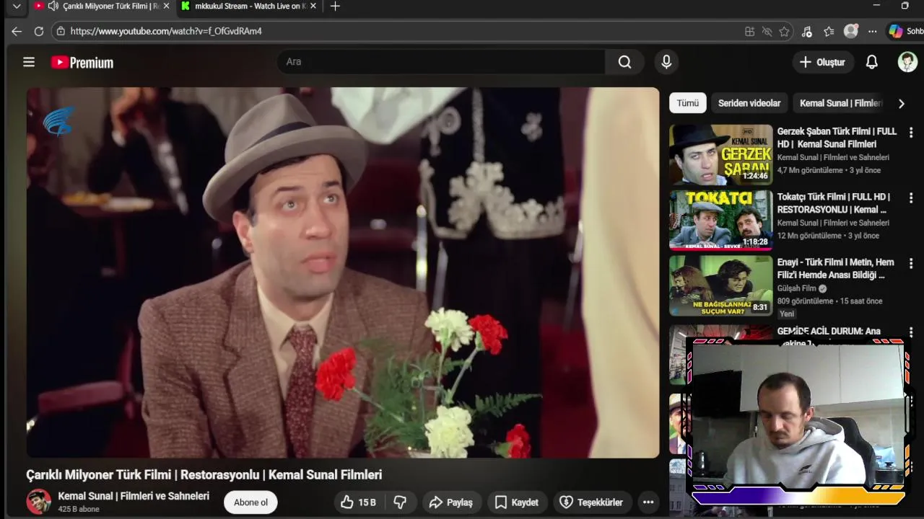Mute the Çarıklı Milyoner tab audio

53,6
